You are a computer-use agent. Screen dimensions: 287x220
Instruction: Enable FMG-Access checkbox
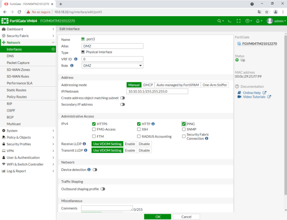[x=94, y=129]
